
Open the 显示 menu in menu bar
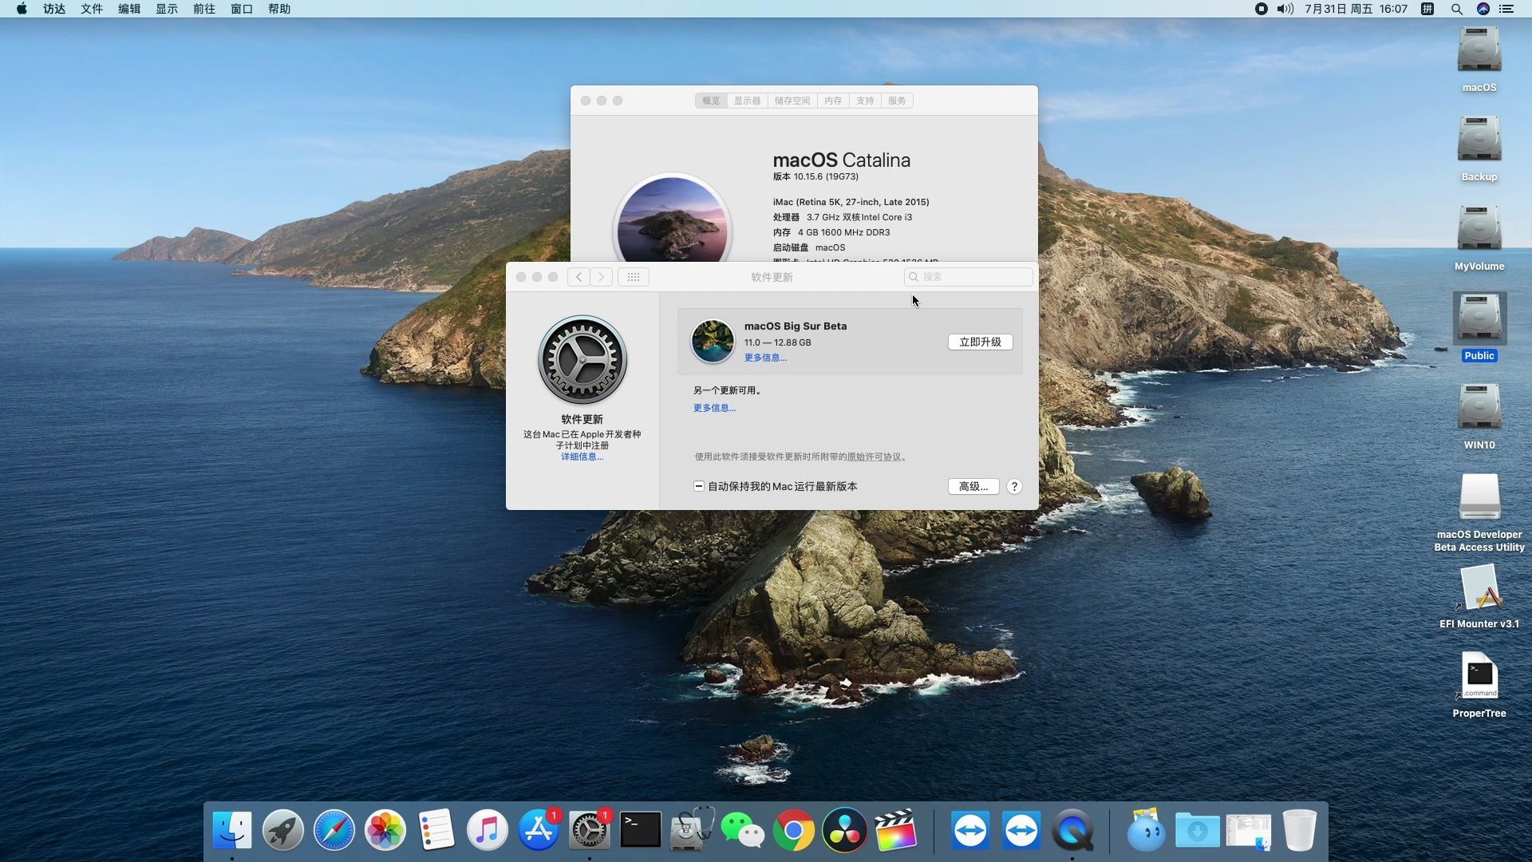[167, 9]
